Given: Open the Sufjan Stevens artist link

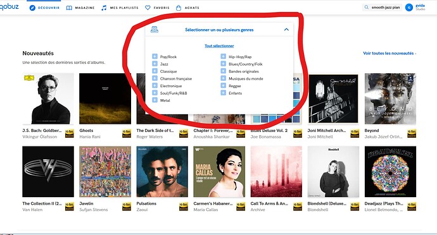Looking at the screenshot, I should (93, 209).
